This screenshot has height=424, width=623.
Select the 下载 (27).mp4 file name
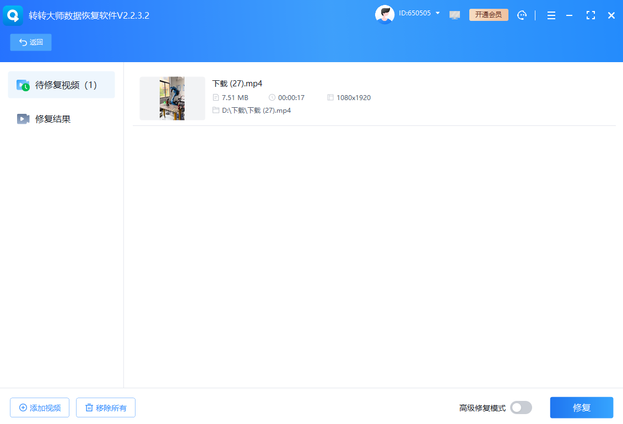237,84
